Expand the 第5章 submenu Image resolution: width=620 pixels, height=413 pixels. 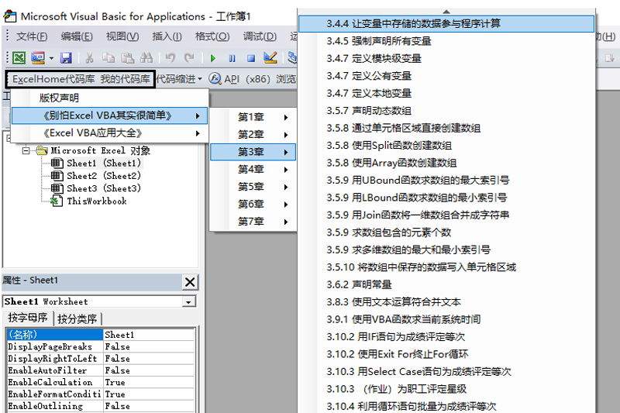pyautogui.click(x=252, y=187)
